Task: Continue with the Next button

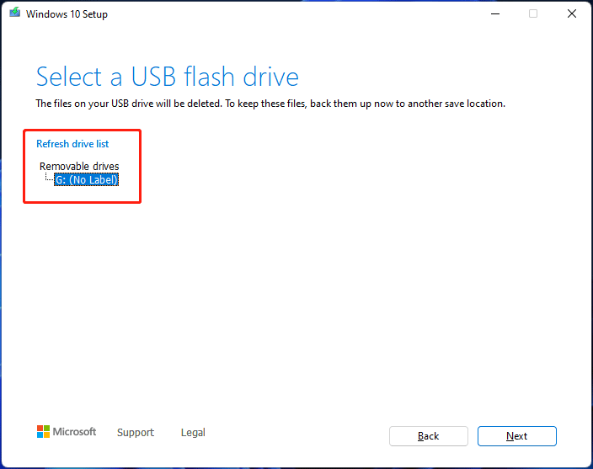Action: point(516,436)
